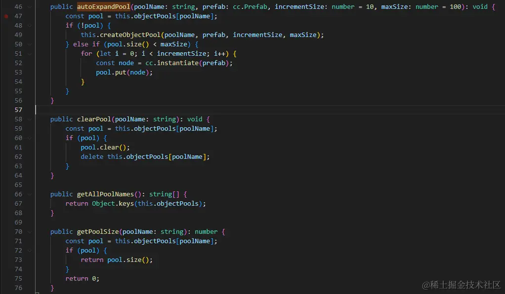This screenshot has height=294, width=505.
Task: Collapse getAllPoolNames method fold arrow at line 66
Action: [x=30, y=194]
